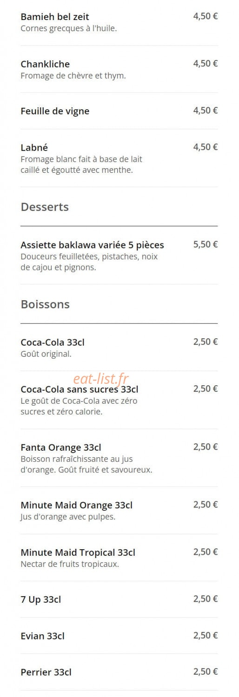Select the Bamieh bel zeit menu item
The height and width of the screenshot is (697, 239).
(119, 22)
